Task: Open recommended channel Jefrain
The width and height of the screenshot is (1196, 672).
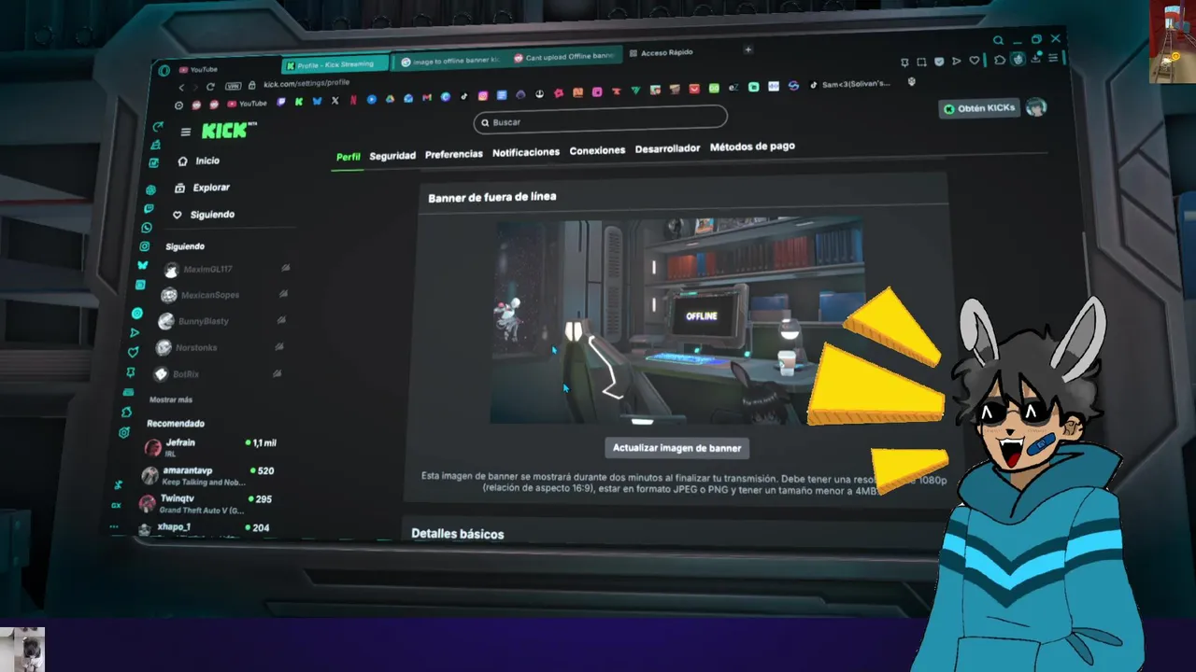Action: tap(210, 447)
